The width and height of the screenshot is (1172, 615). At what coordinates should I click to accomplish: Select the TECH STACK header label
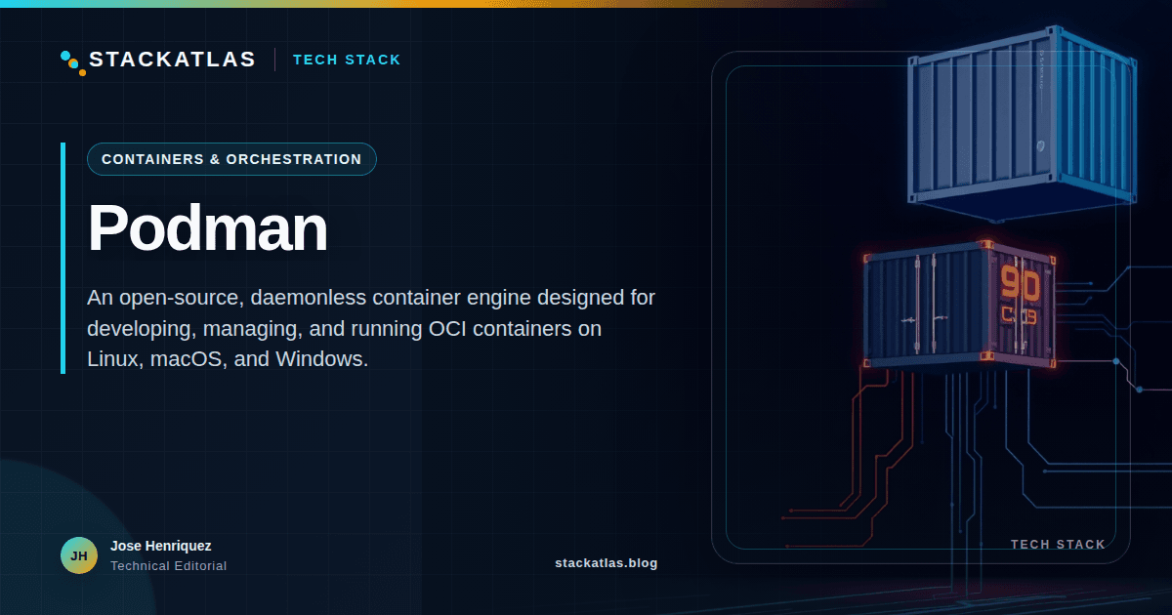pyautogui.click(x=347, y=60)
